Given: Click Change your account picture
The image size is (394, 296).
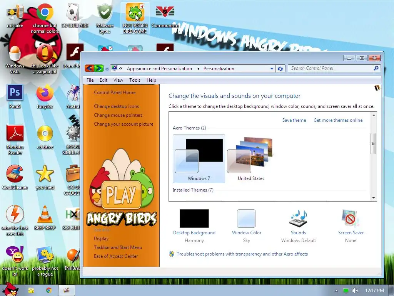Looking at the screenshot, I should tap(124, 124).
